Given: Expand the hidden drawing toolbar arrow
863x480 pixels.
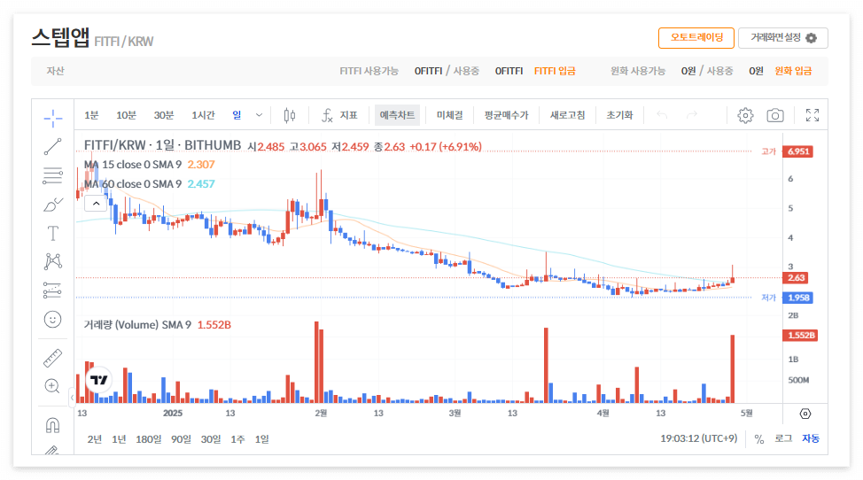Looking at the screenshot, I should (72, 397).
